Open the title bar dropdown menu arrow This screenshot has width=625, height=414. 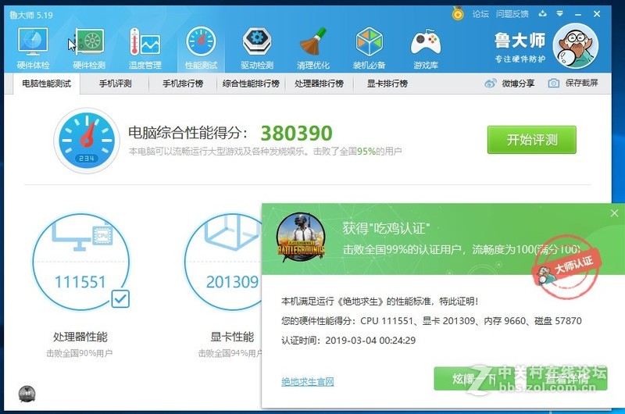tap(560, 14)
